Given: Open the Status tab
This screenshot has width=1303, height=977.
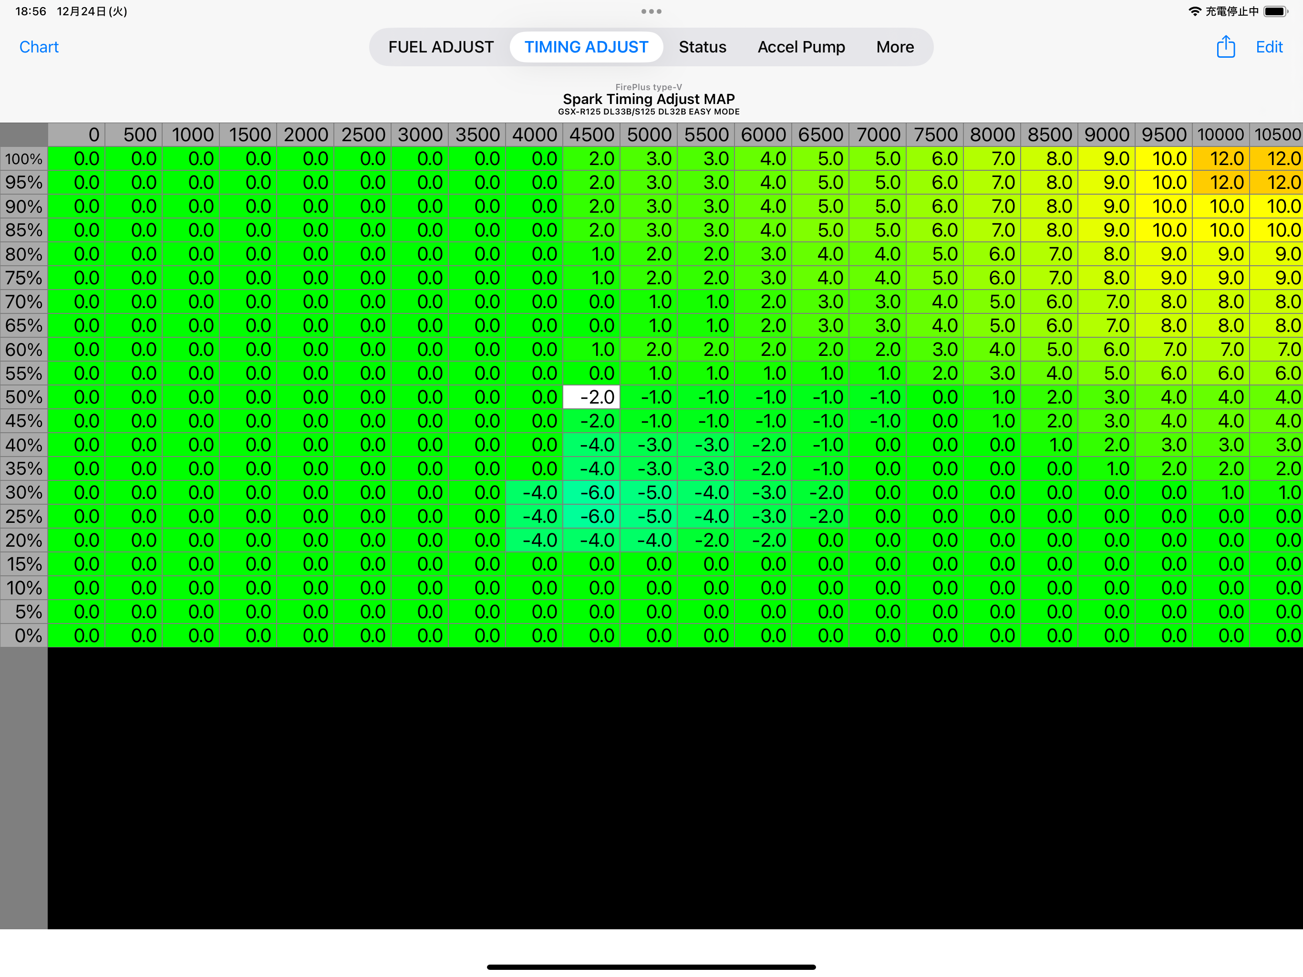Looking at the screenshot, I should tap(702, 47).
